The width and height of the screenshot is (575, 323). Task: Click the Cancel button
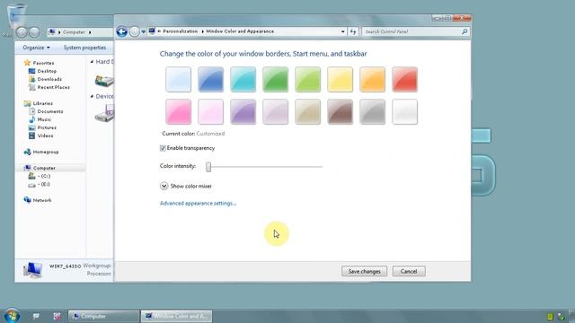click(409, 271)
